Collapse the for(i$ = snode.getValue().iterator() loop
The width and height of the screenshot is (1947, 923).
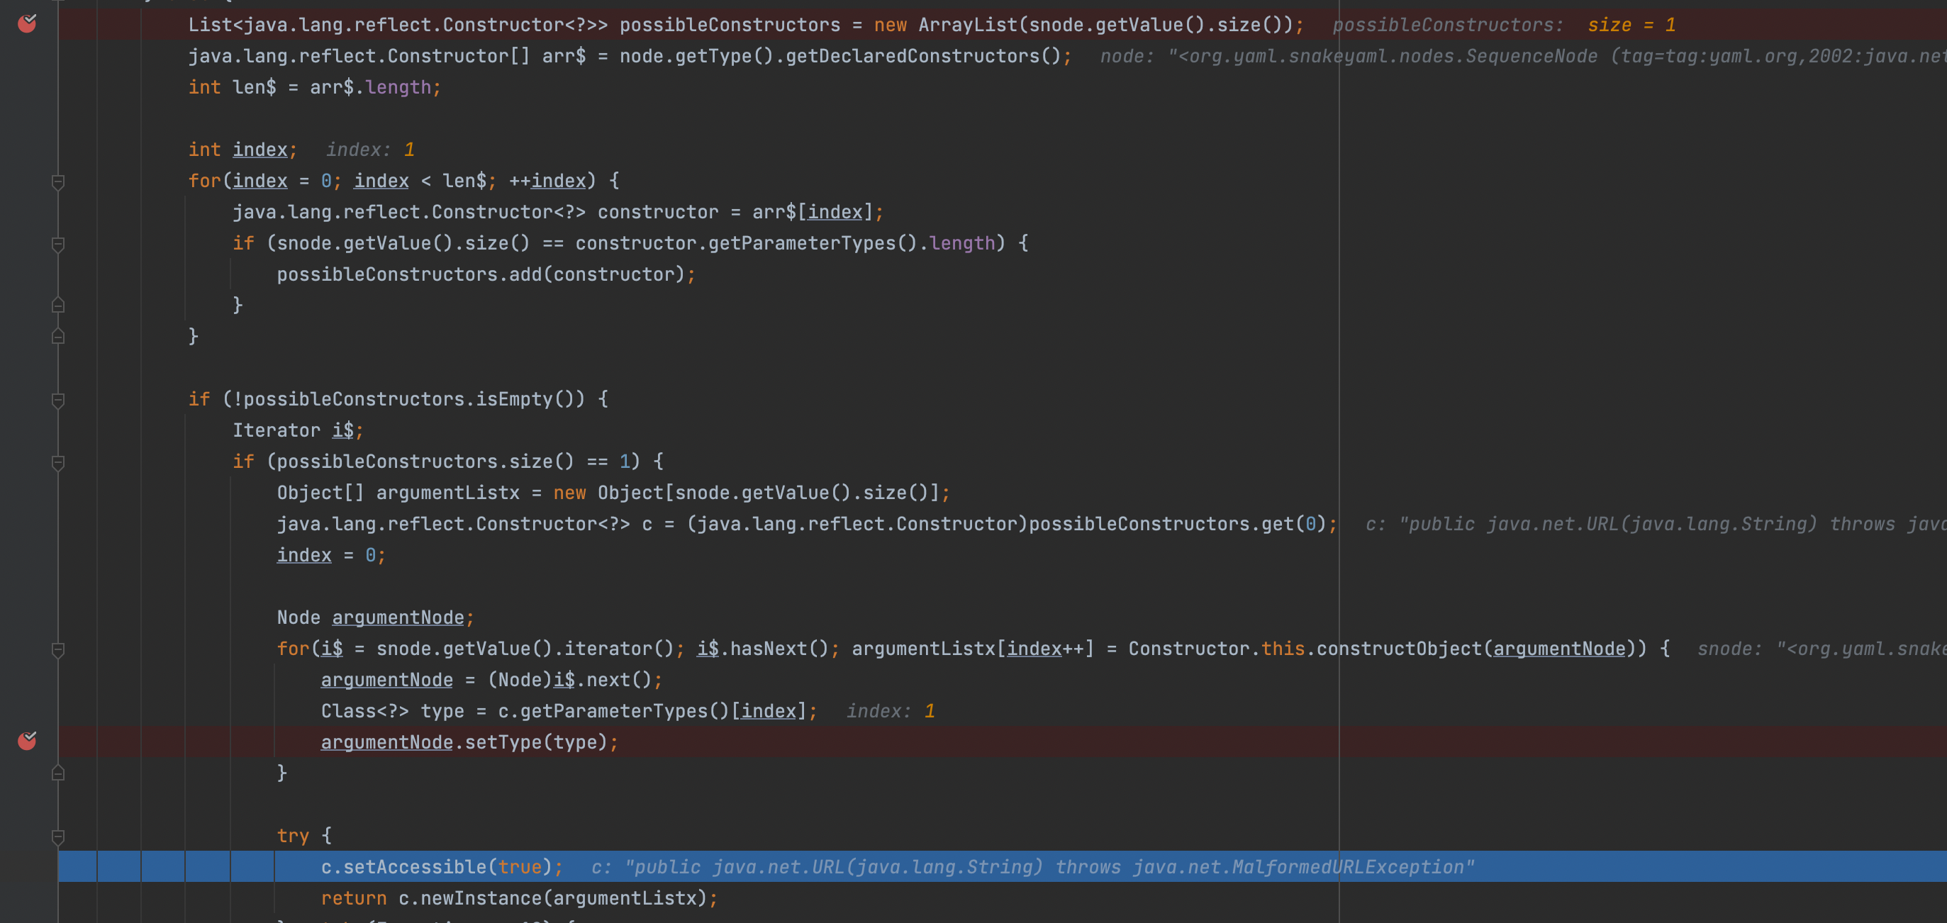[58, 649]
